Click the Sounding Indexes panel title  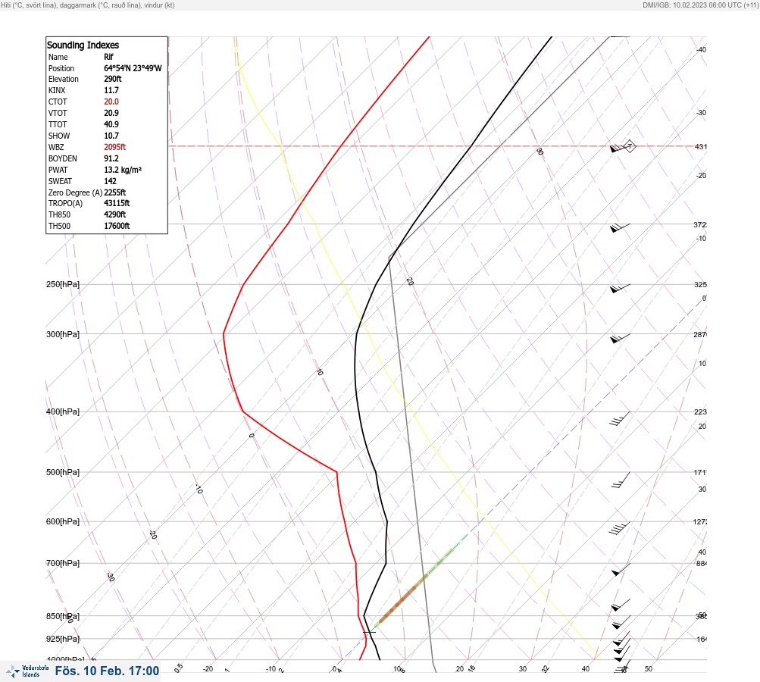pyautogui.click(x=83, y=45)
